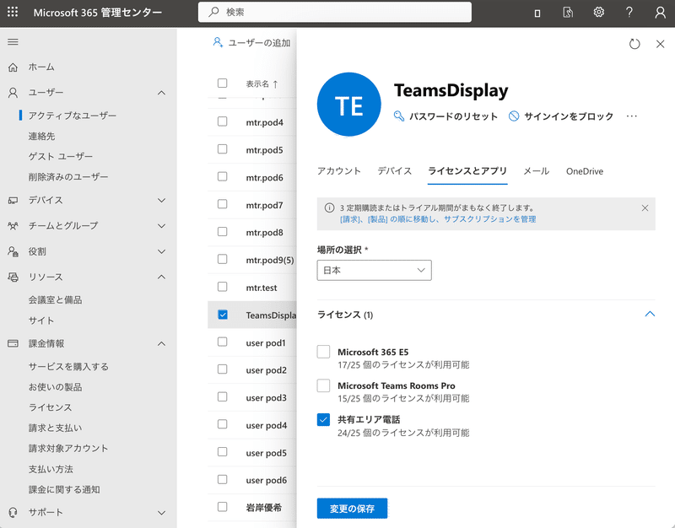This screenshot has height=528, width=675.
Task: Expand the 役割 sidebar group
Action: click(161, 251)
